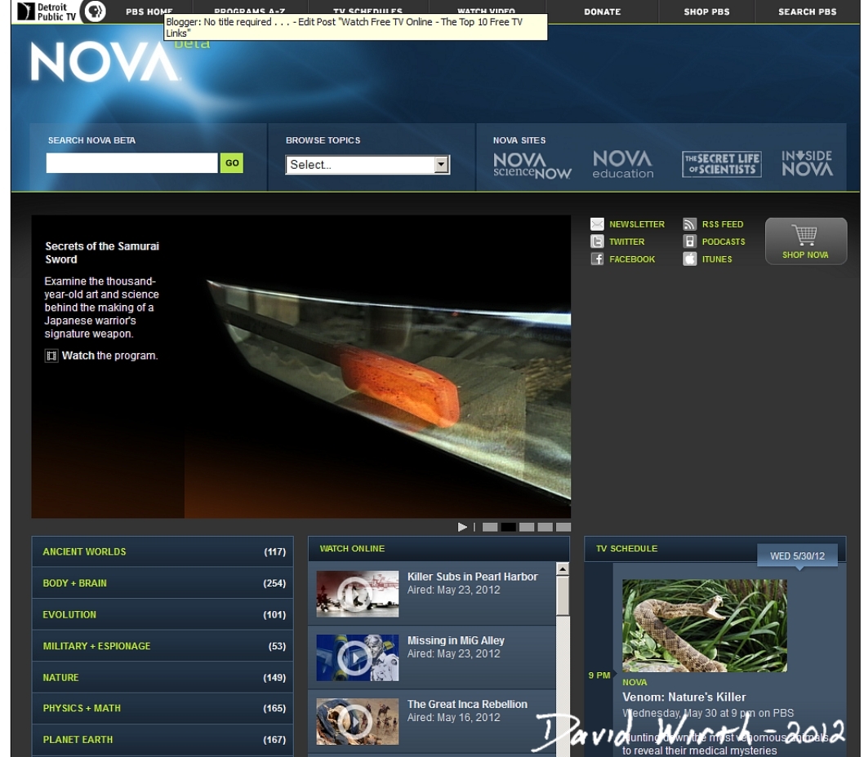This screenshot has width=864, height=757.
Task: Open Inside NOVA site logo
Action: pos(808,163)
